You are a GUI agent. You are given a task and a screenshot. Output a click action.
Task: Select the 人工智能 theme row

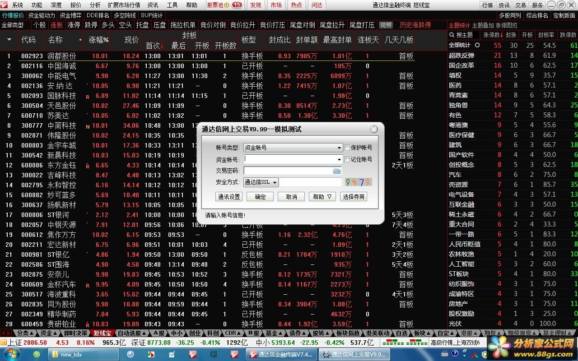pos(513,264)
